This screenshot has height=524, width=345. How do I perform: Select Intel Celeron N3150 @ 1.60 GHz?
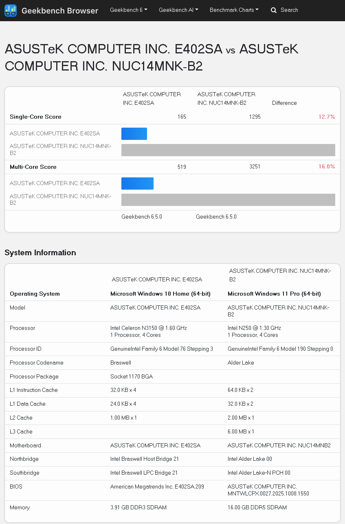point(149,328)
